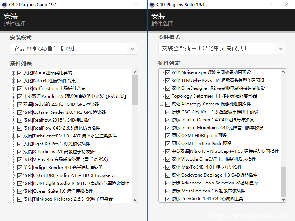Toggle the Arnold 2.5 checkbox
The height and width of the screenshot is (221, 295).
[x=19, y=97]
